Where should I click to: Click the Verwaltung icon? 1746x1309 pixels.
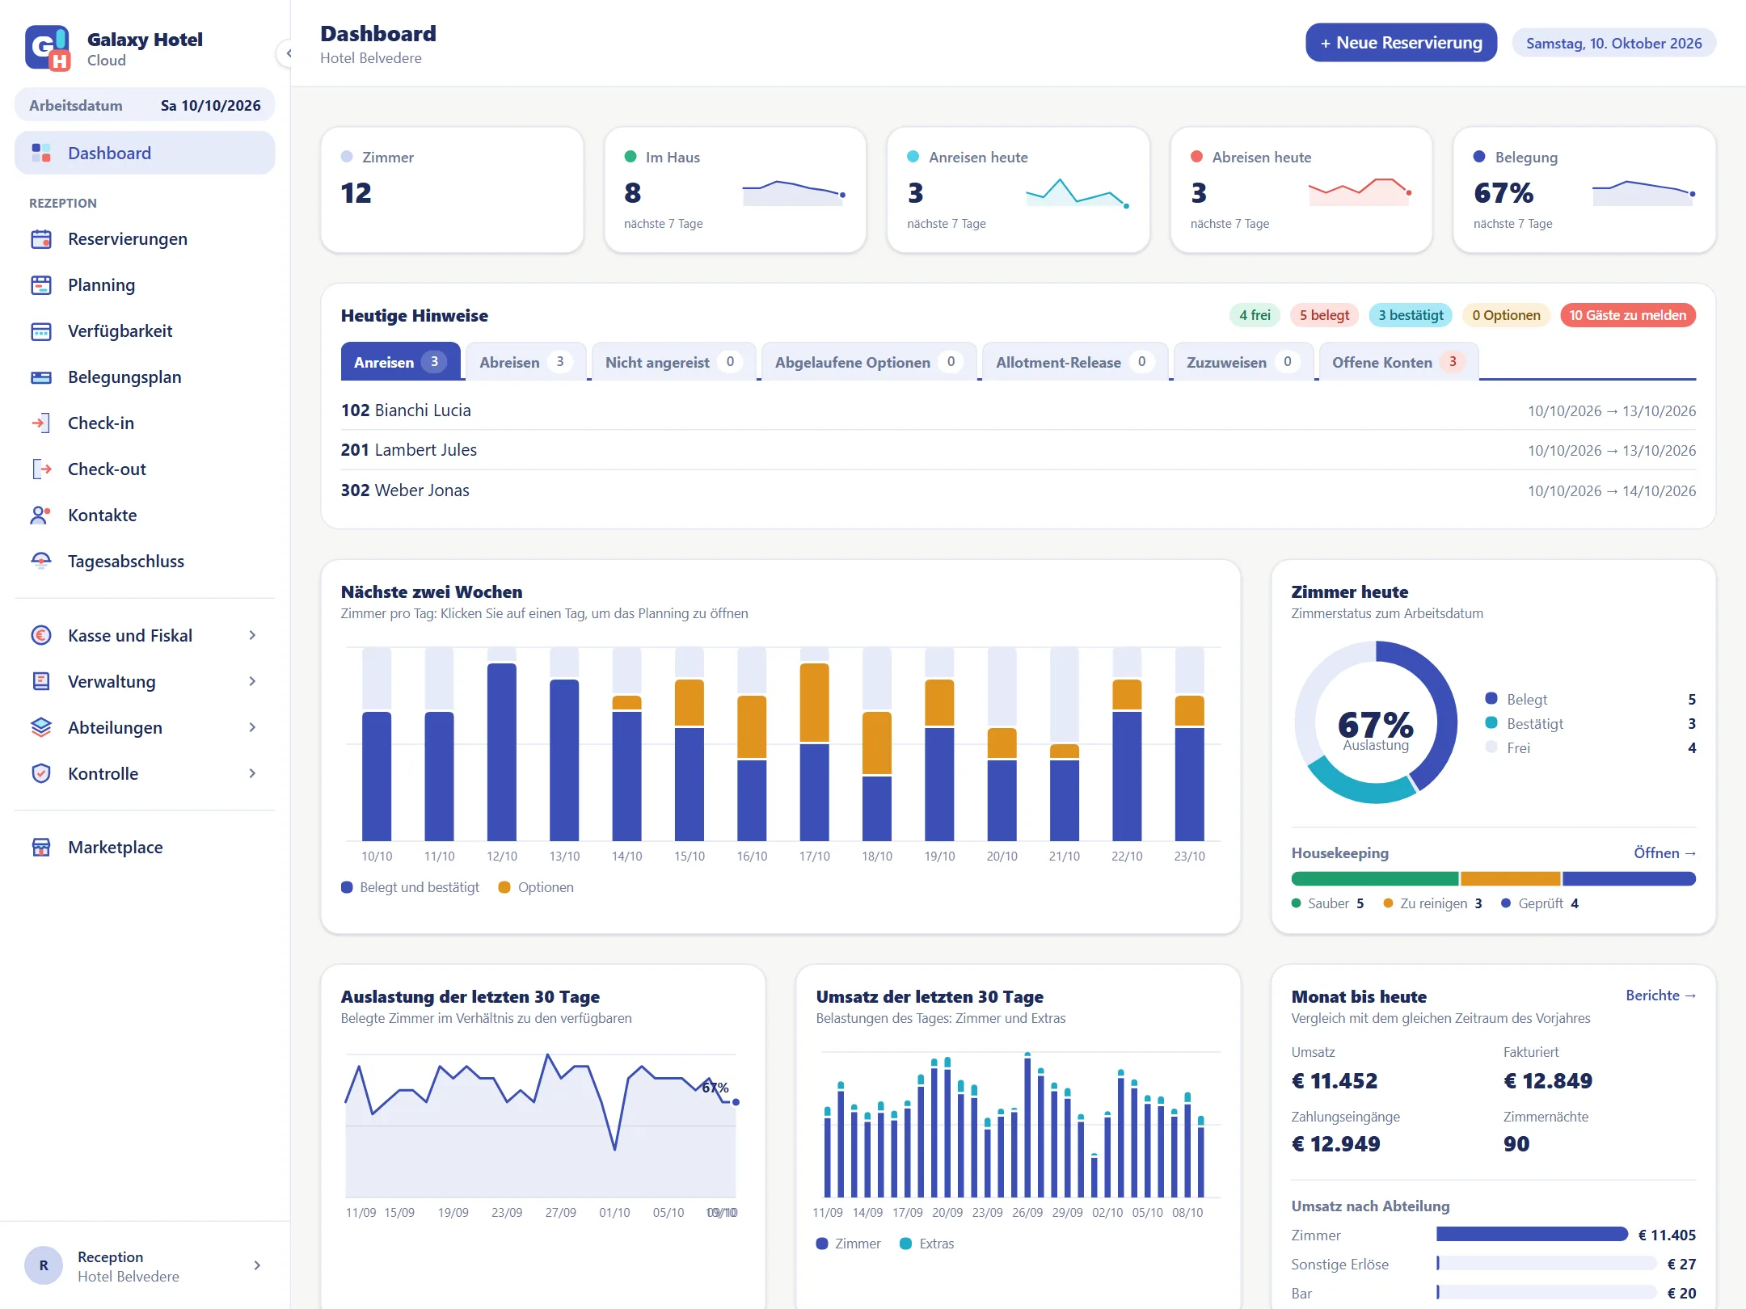[x=41, y=682]
